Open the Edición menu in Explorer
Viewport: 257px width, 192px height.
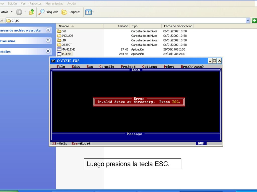pyautogui.click(x=12, y=3)
